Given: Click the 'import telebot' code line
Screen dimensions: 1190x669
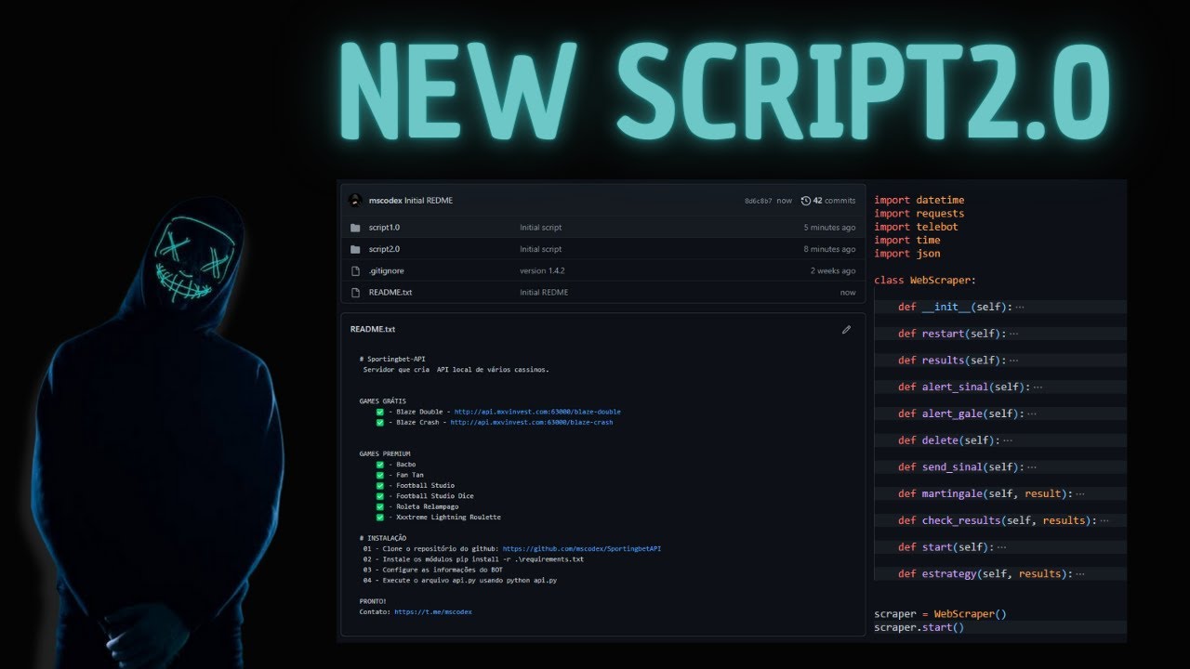Looking at the screenshot, I should pos(916,227).
